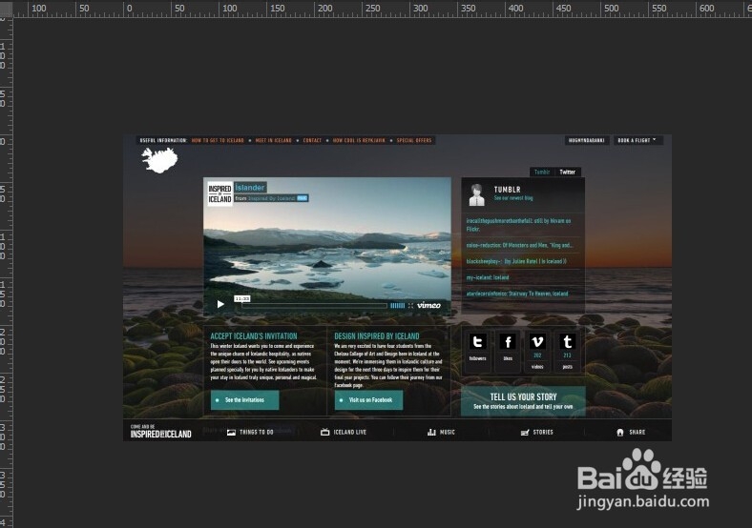
Task: Seek along the video progress bar
Action: coord(314,305)
